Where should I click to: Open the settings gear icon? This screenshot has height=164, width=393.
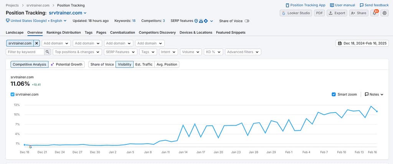pos(385,13)
